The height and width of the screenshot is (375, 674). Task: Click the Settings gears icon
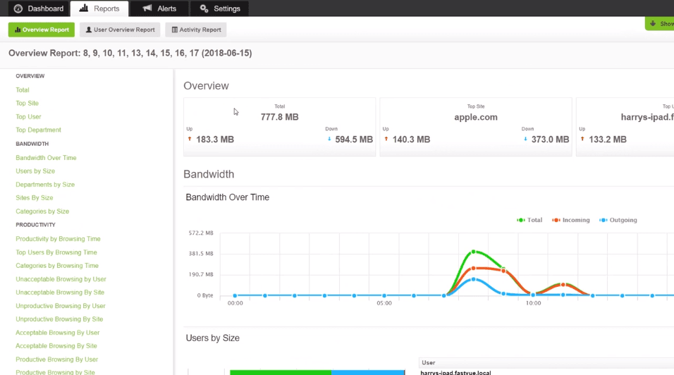pos(204,8)
